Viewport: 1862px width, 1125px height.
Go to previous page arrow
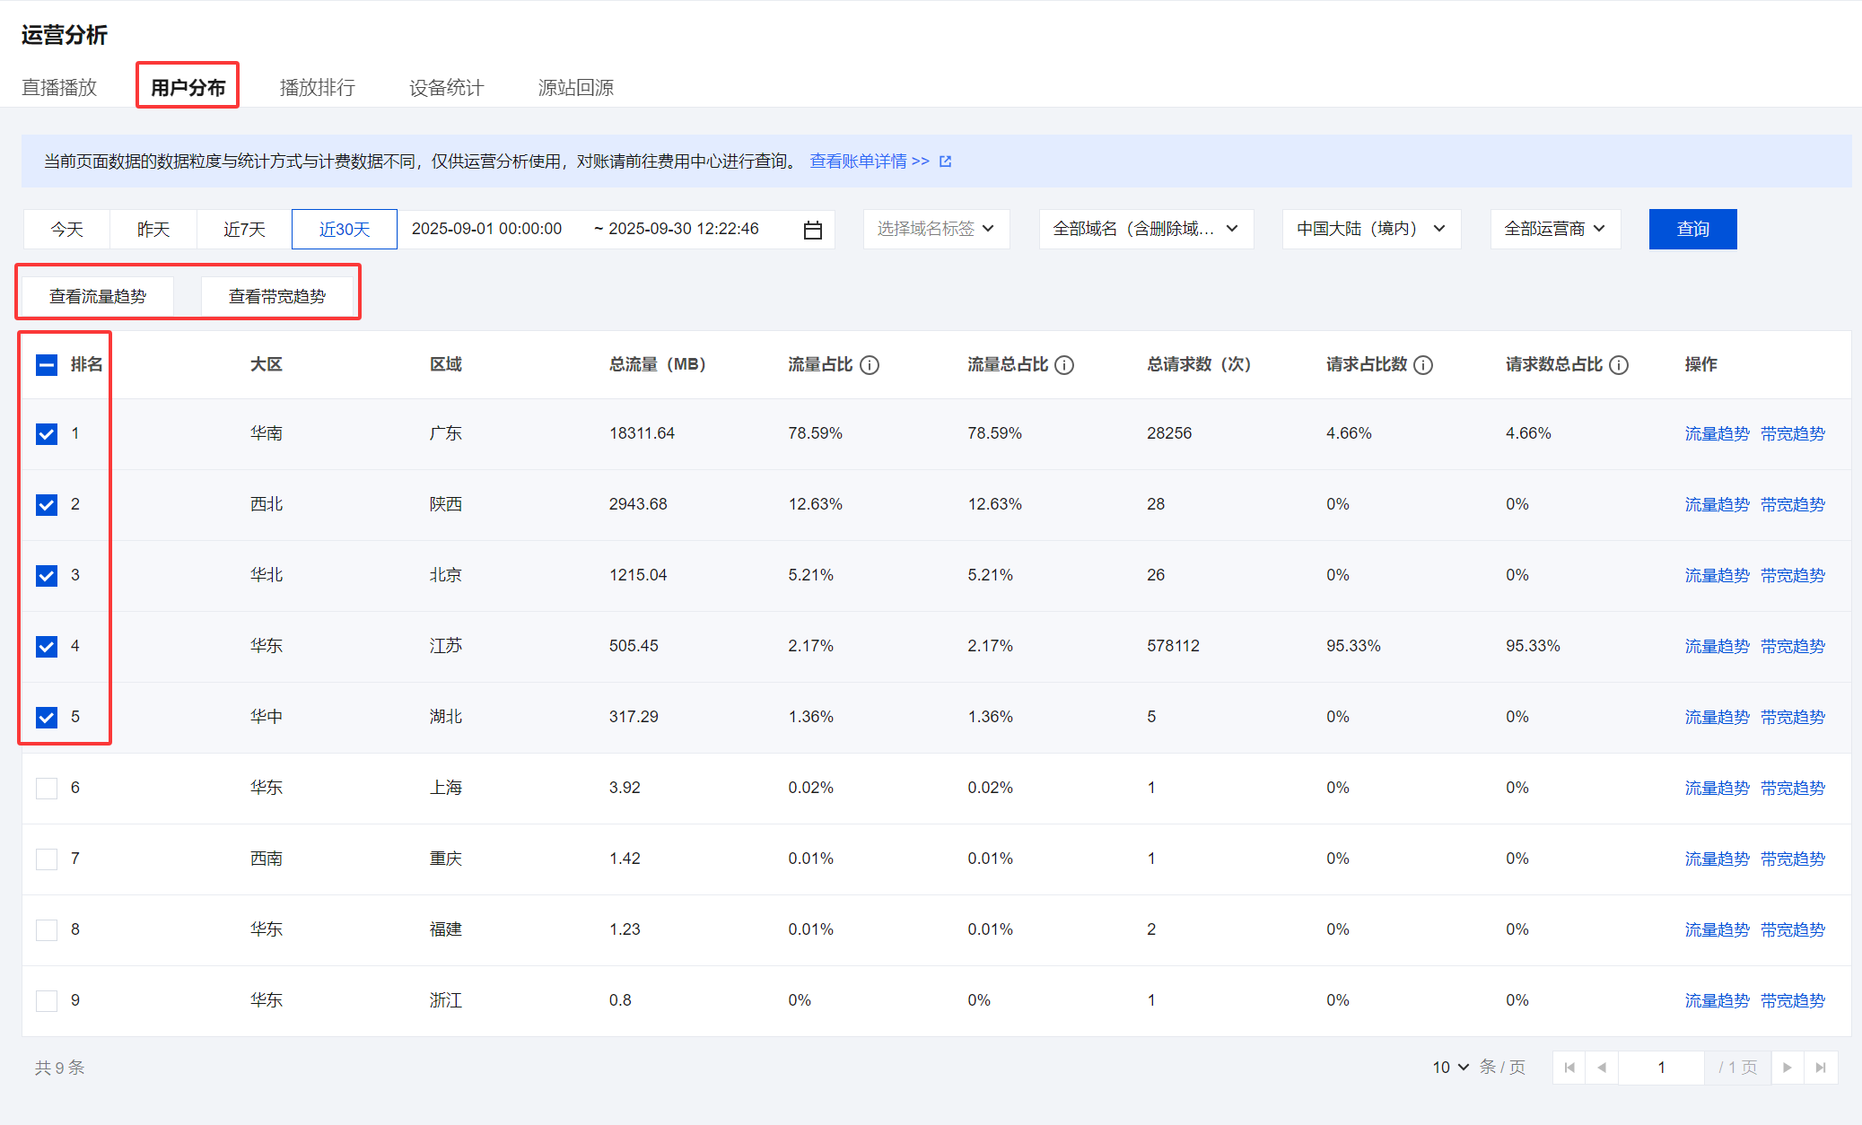click(x=1602, y=1068)
